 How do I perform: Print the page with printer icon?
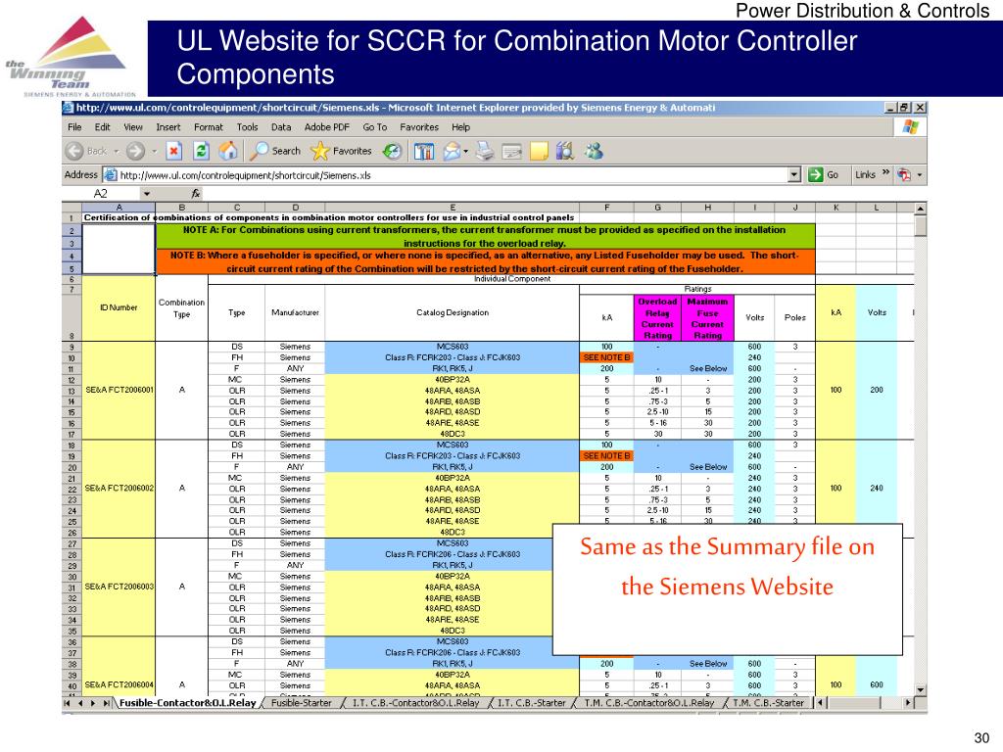(x=485, y=151)
